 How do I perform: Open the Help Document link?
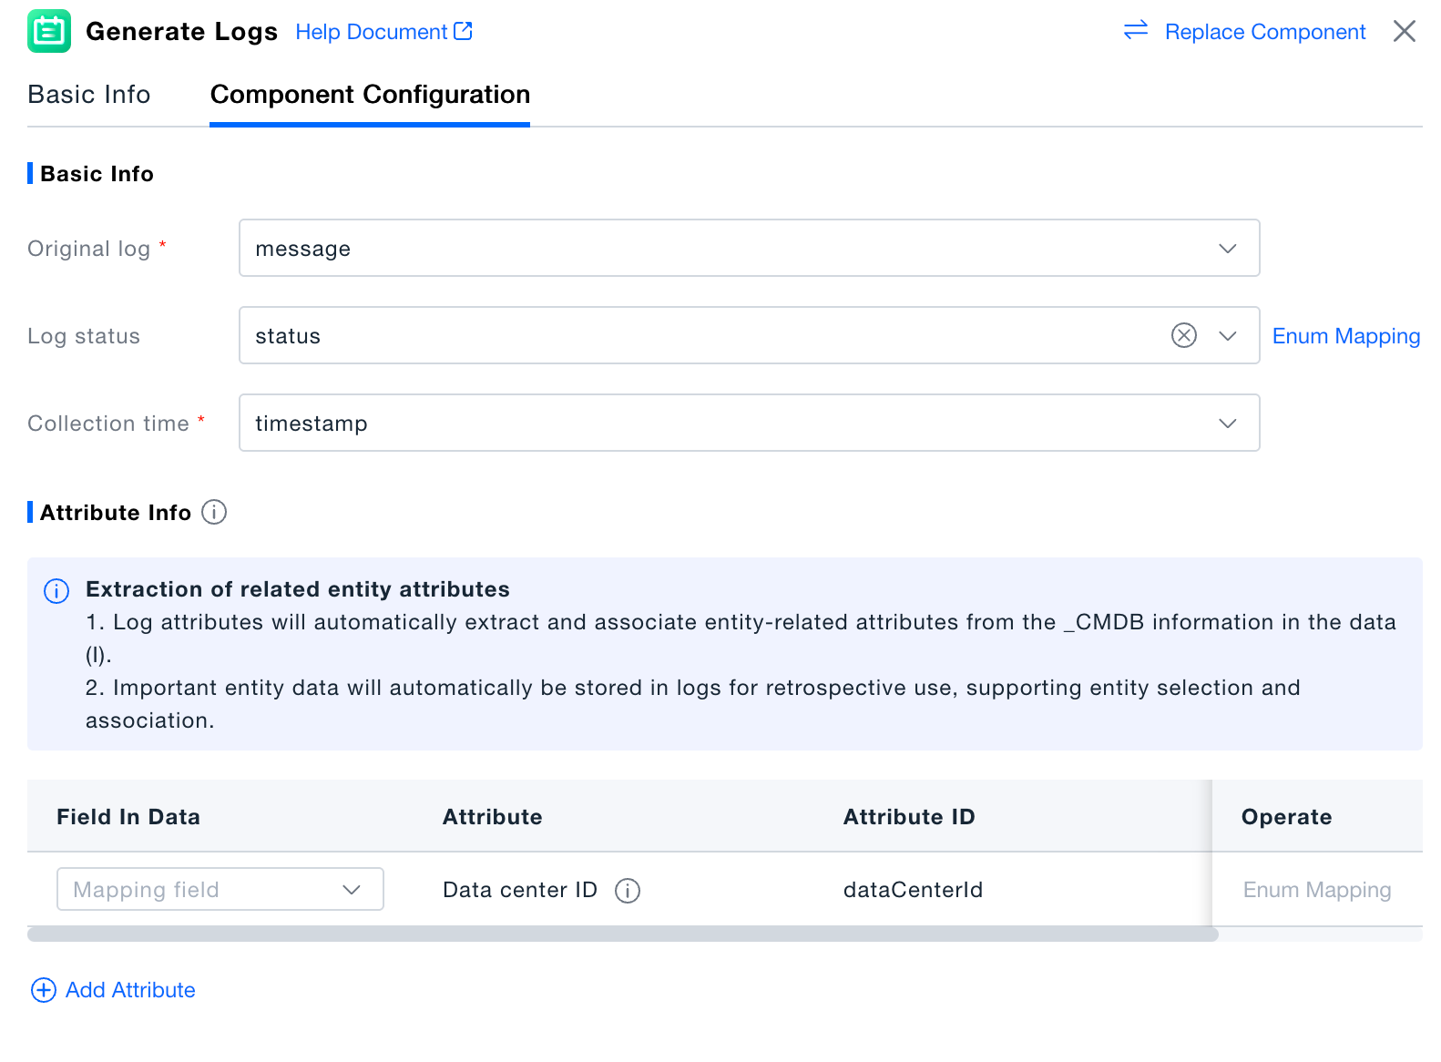click(383, 32)
